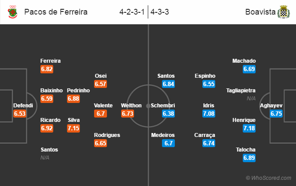Screen dimensions: 296x186
Task: Click the N/A rating under Santos
Action: click(45, 158)
